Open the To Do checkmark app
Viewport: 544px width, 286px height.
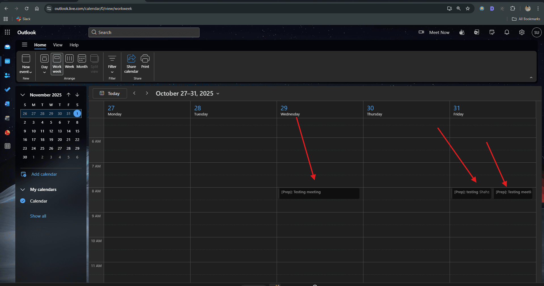pyautogui.click(x=7, y=89)
